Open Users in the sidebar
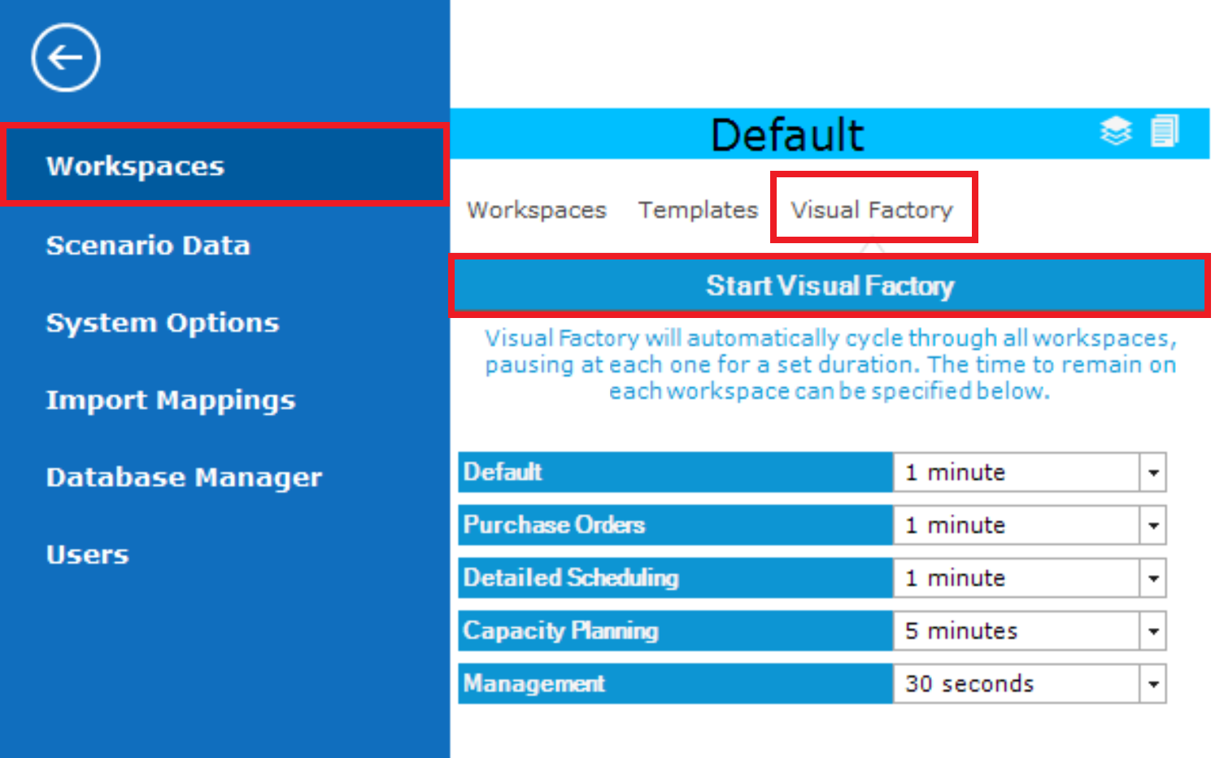 [x=87, y=555]
